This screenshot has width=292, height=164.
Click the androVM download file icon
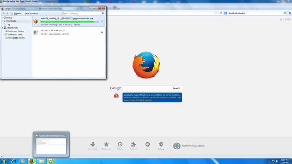point(36,21)
